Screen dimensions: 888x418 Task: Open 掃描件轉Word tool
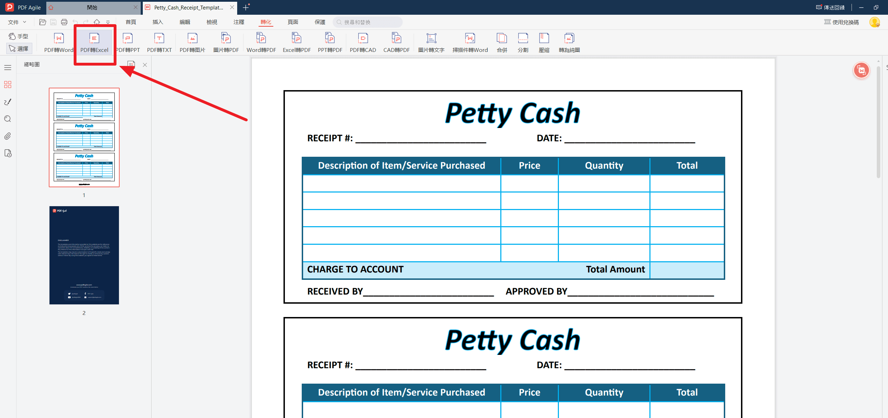(470, 43)
